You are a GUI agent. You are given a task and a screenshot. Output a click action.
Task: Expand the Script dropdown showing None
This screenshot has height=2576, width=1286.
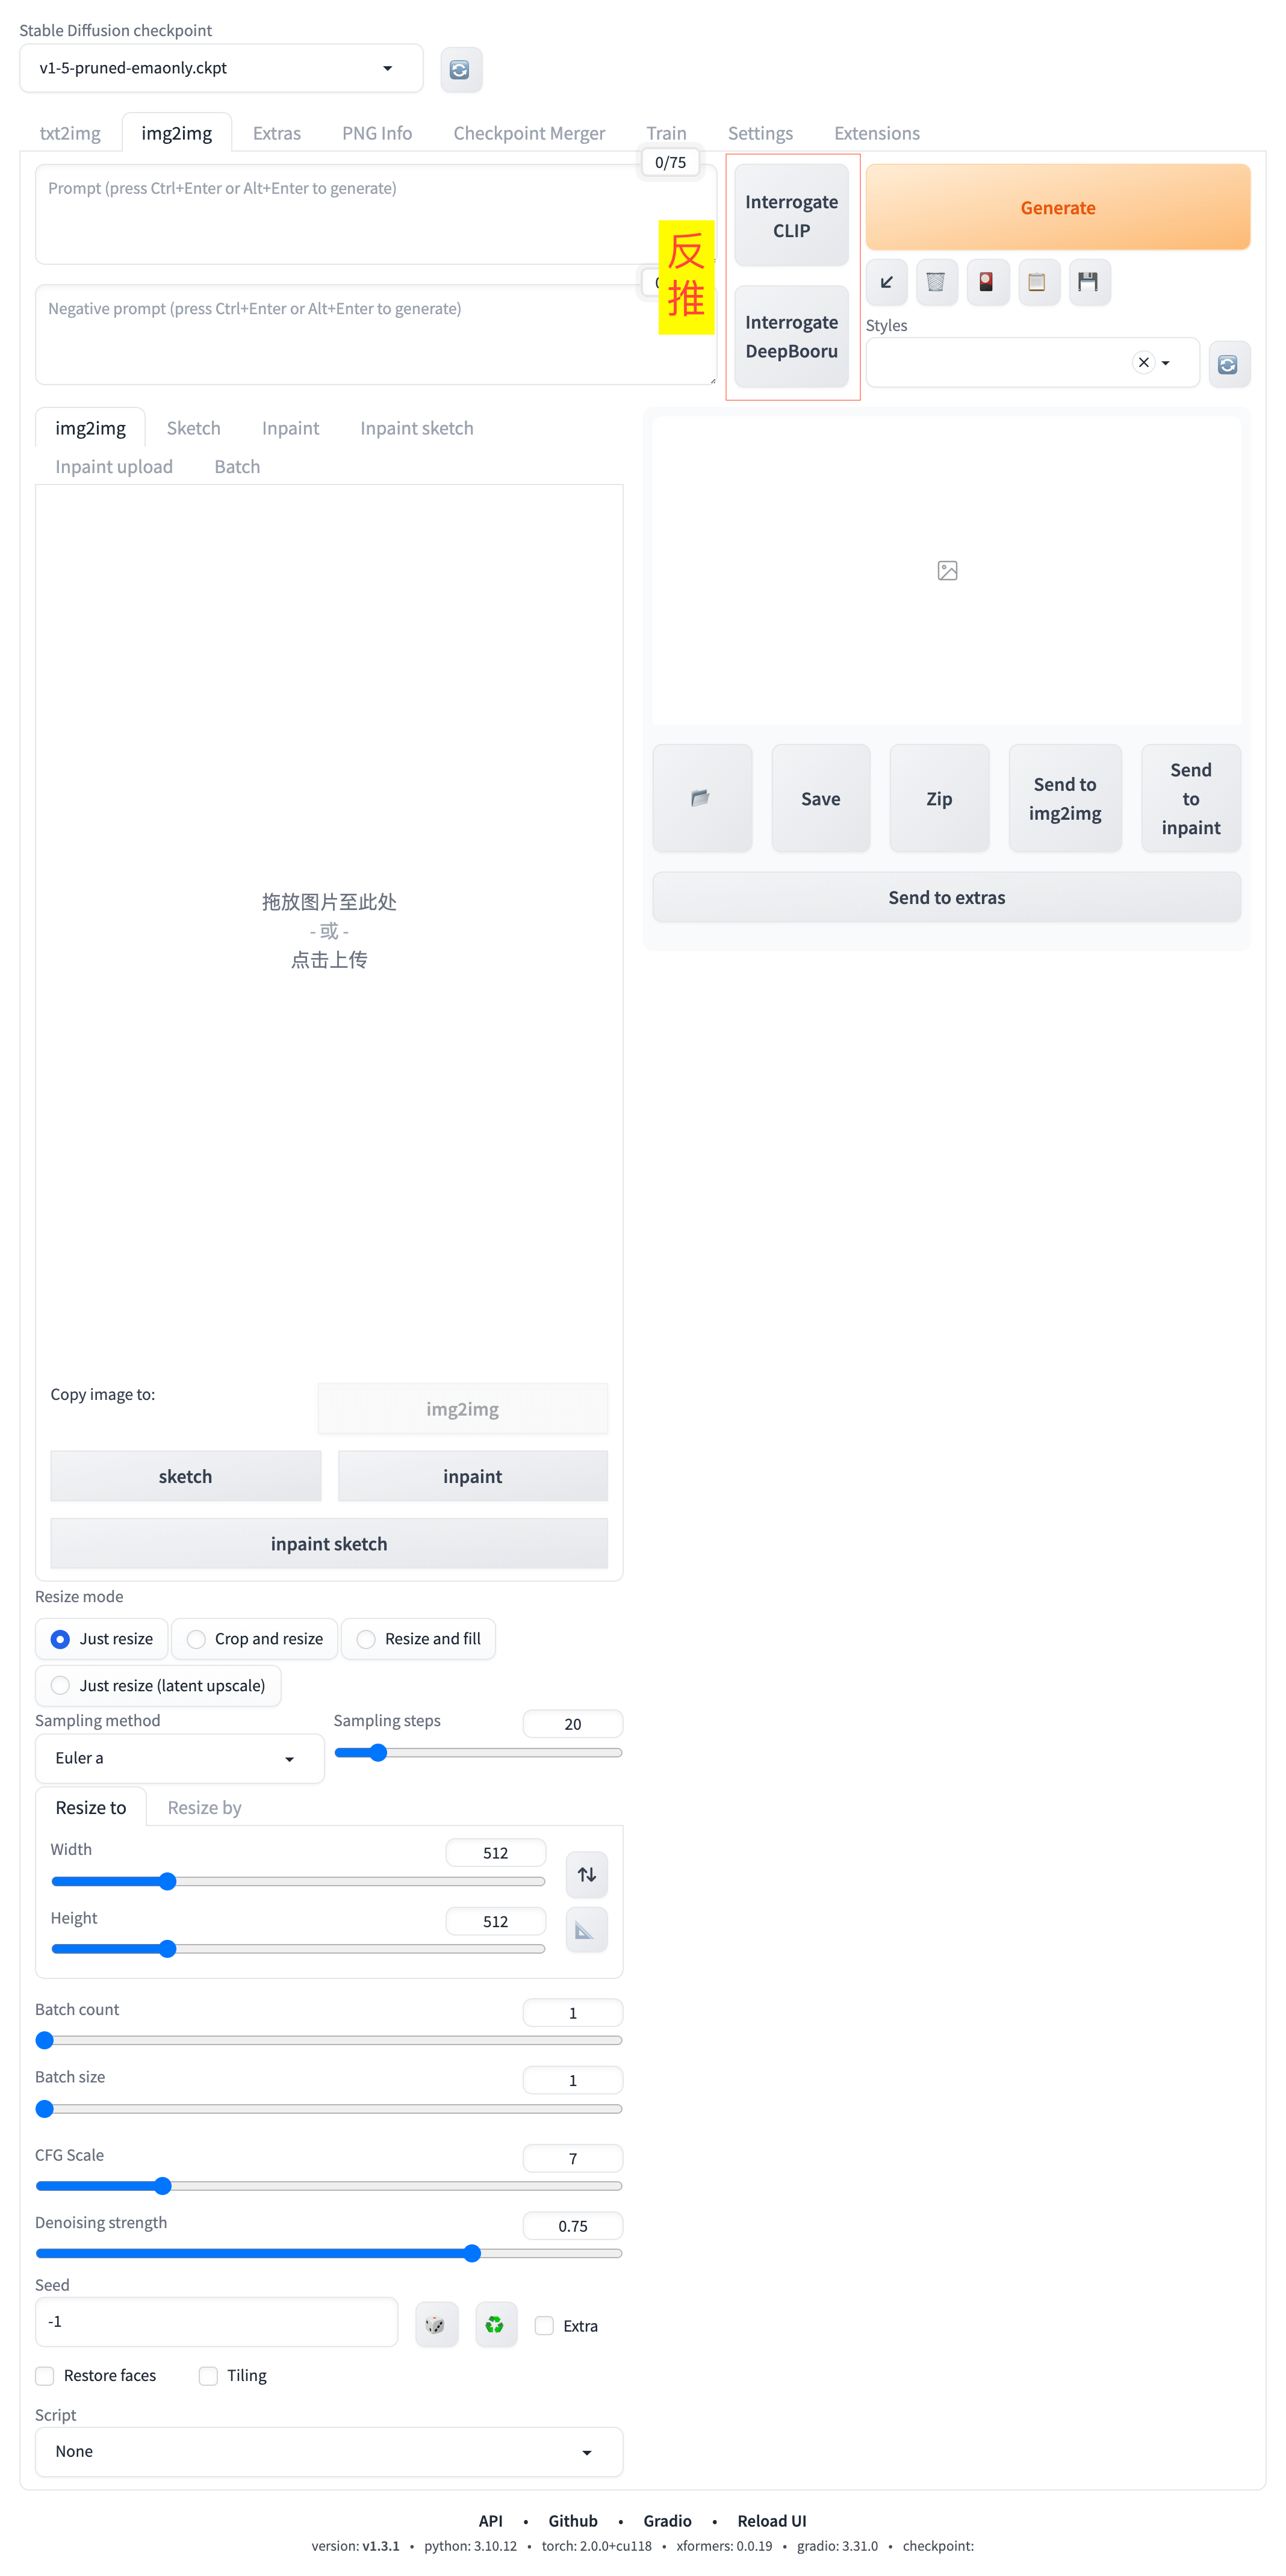tap(328, 2451)
